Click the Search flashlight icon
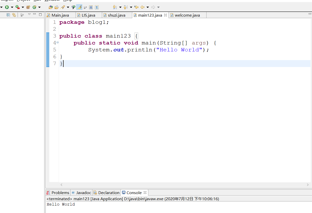The width and height of the screenshot is (312, 213). click(x=63, y=7)
